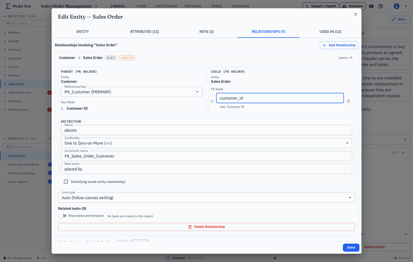413x262 pixels.
Task: Open the Tasks view tab
Action: (x=216, y=6)
